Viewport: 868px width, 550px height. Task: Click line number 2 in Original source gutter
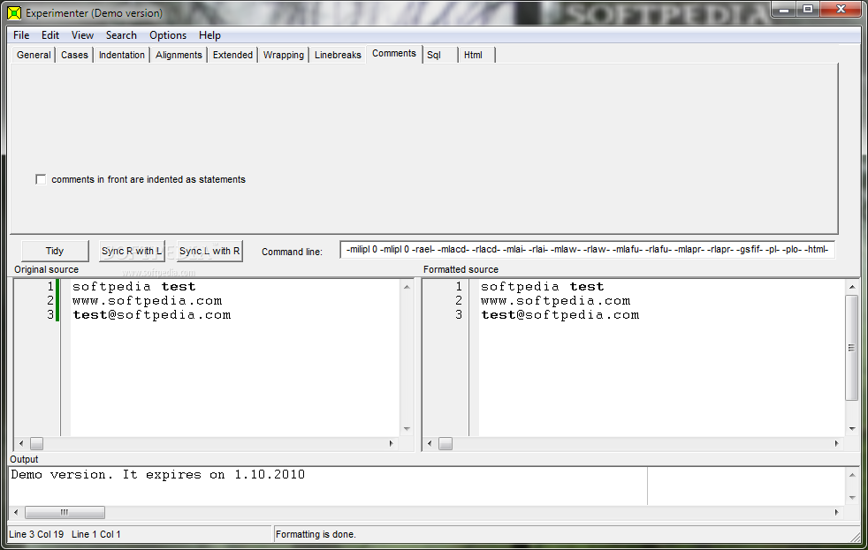click(x=50, y=301)
